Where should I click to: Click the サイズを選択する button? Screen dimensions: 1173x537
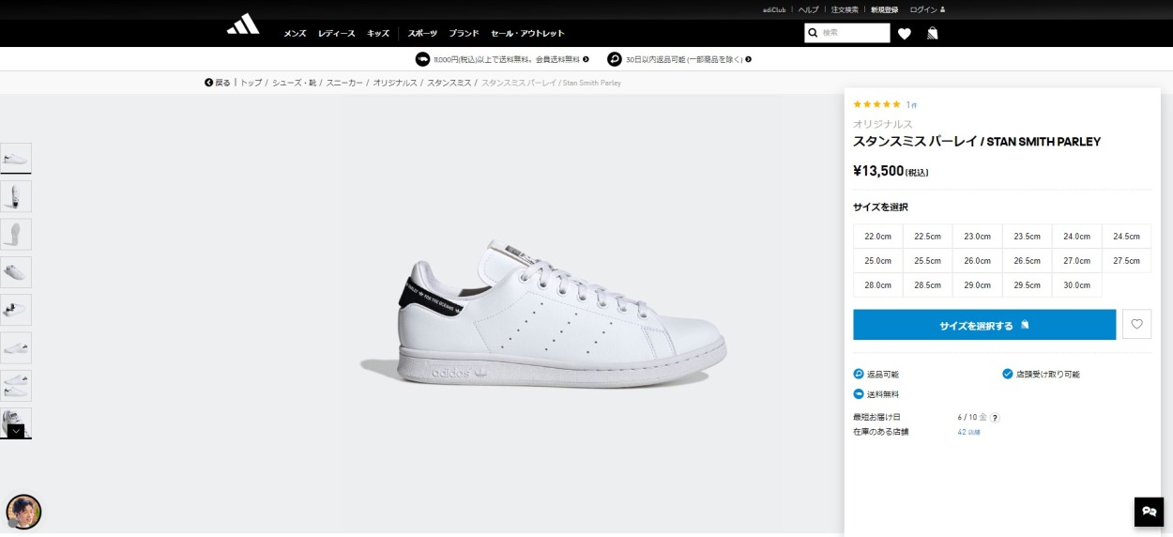pyautogui.click(x=984, y=325)
